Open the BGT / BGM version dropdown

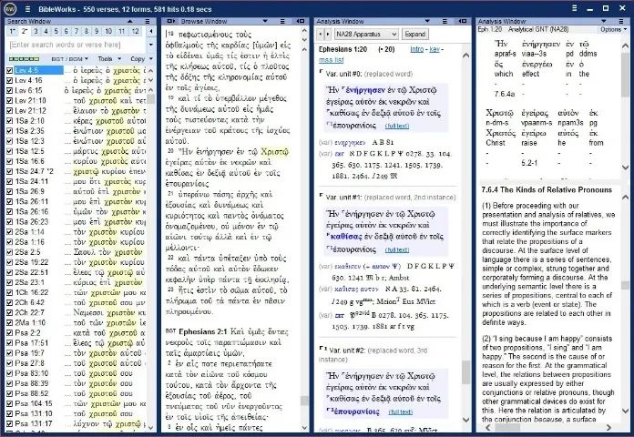click(x=69, y=59)
